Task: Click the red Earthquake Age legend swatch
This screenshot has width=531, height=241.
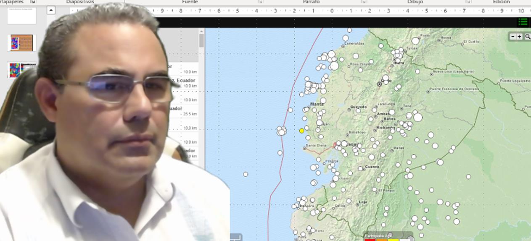Action: [370, 239]
